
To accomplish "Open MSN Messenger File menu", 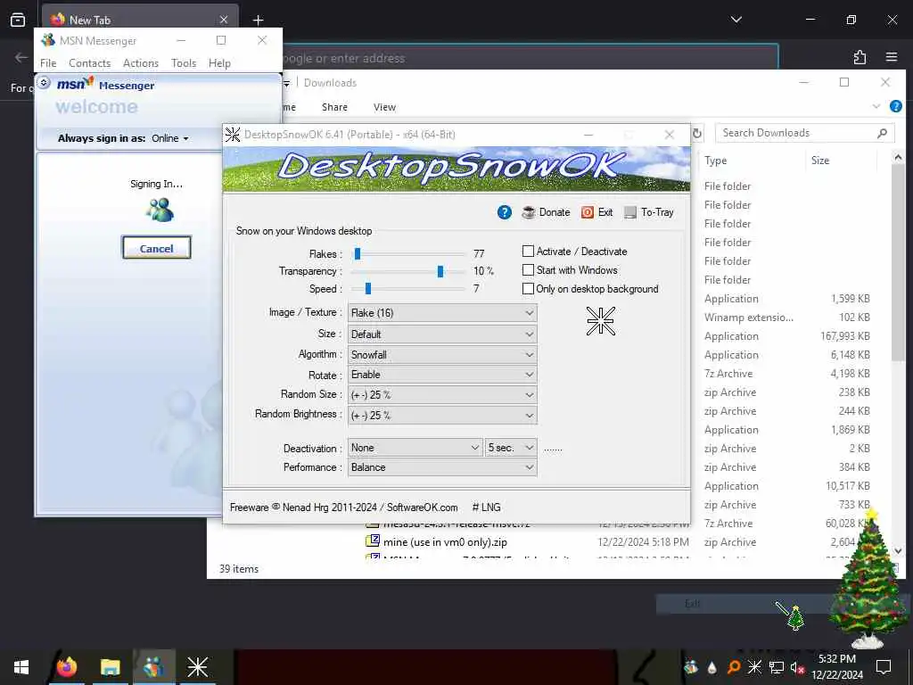I will 48,63.
